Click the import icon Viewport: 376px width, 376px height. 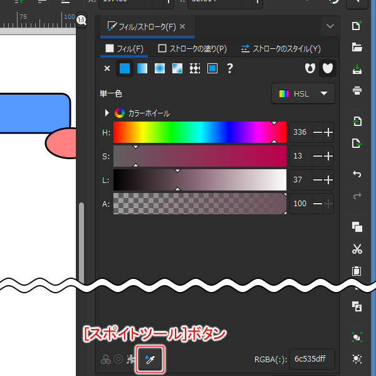coord(357,122)
